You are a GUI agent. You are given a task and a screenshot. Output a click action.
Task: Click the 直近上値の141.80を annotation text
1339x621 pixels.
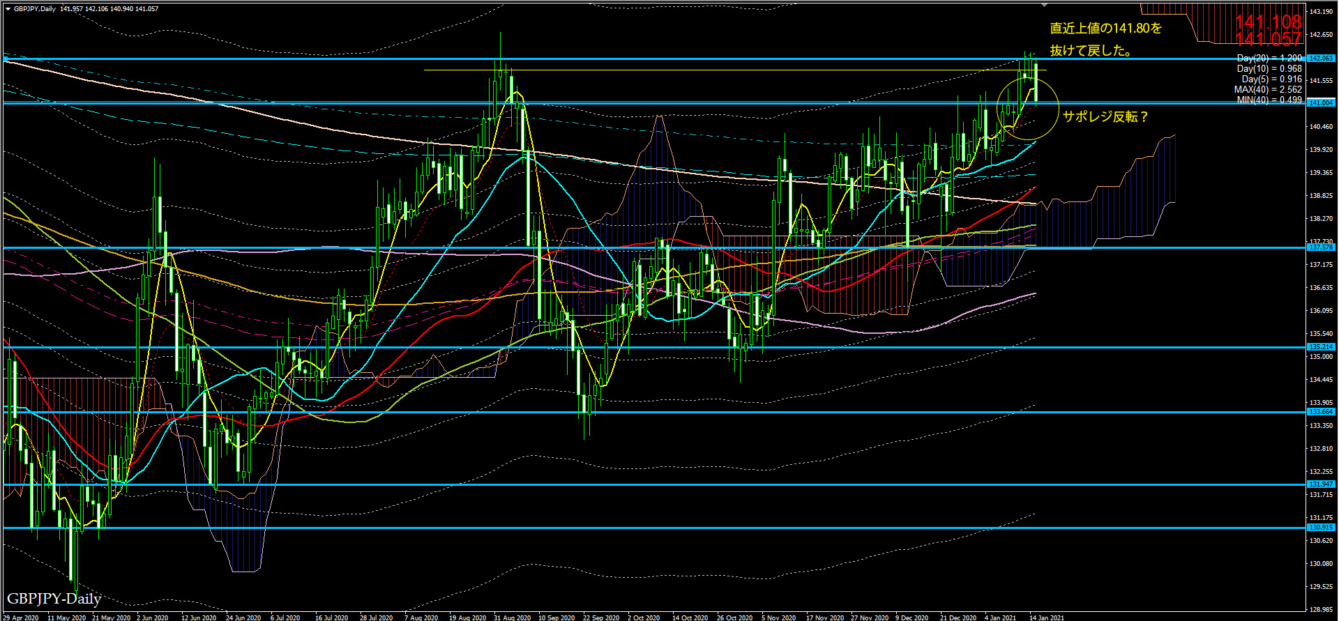tap(1106, 29)
